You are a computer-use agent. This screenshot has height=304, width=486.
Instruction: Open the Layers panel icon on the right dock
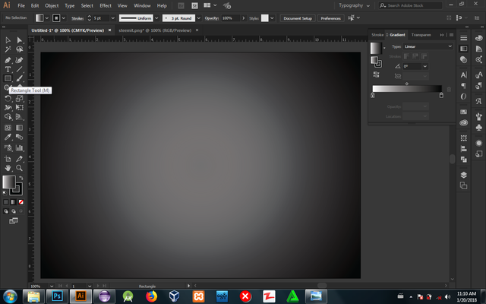tap(463, 175)
